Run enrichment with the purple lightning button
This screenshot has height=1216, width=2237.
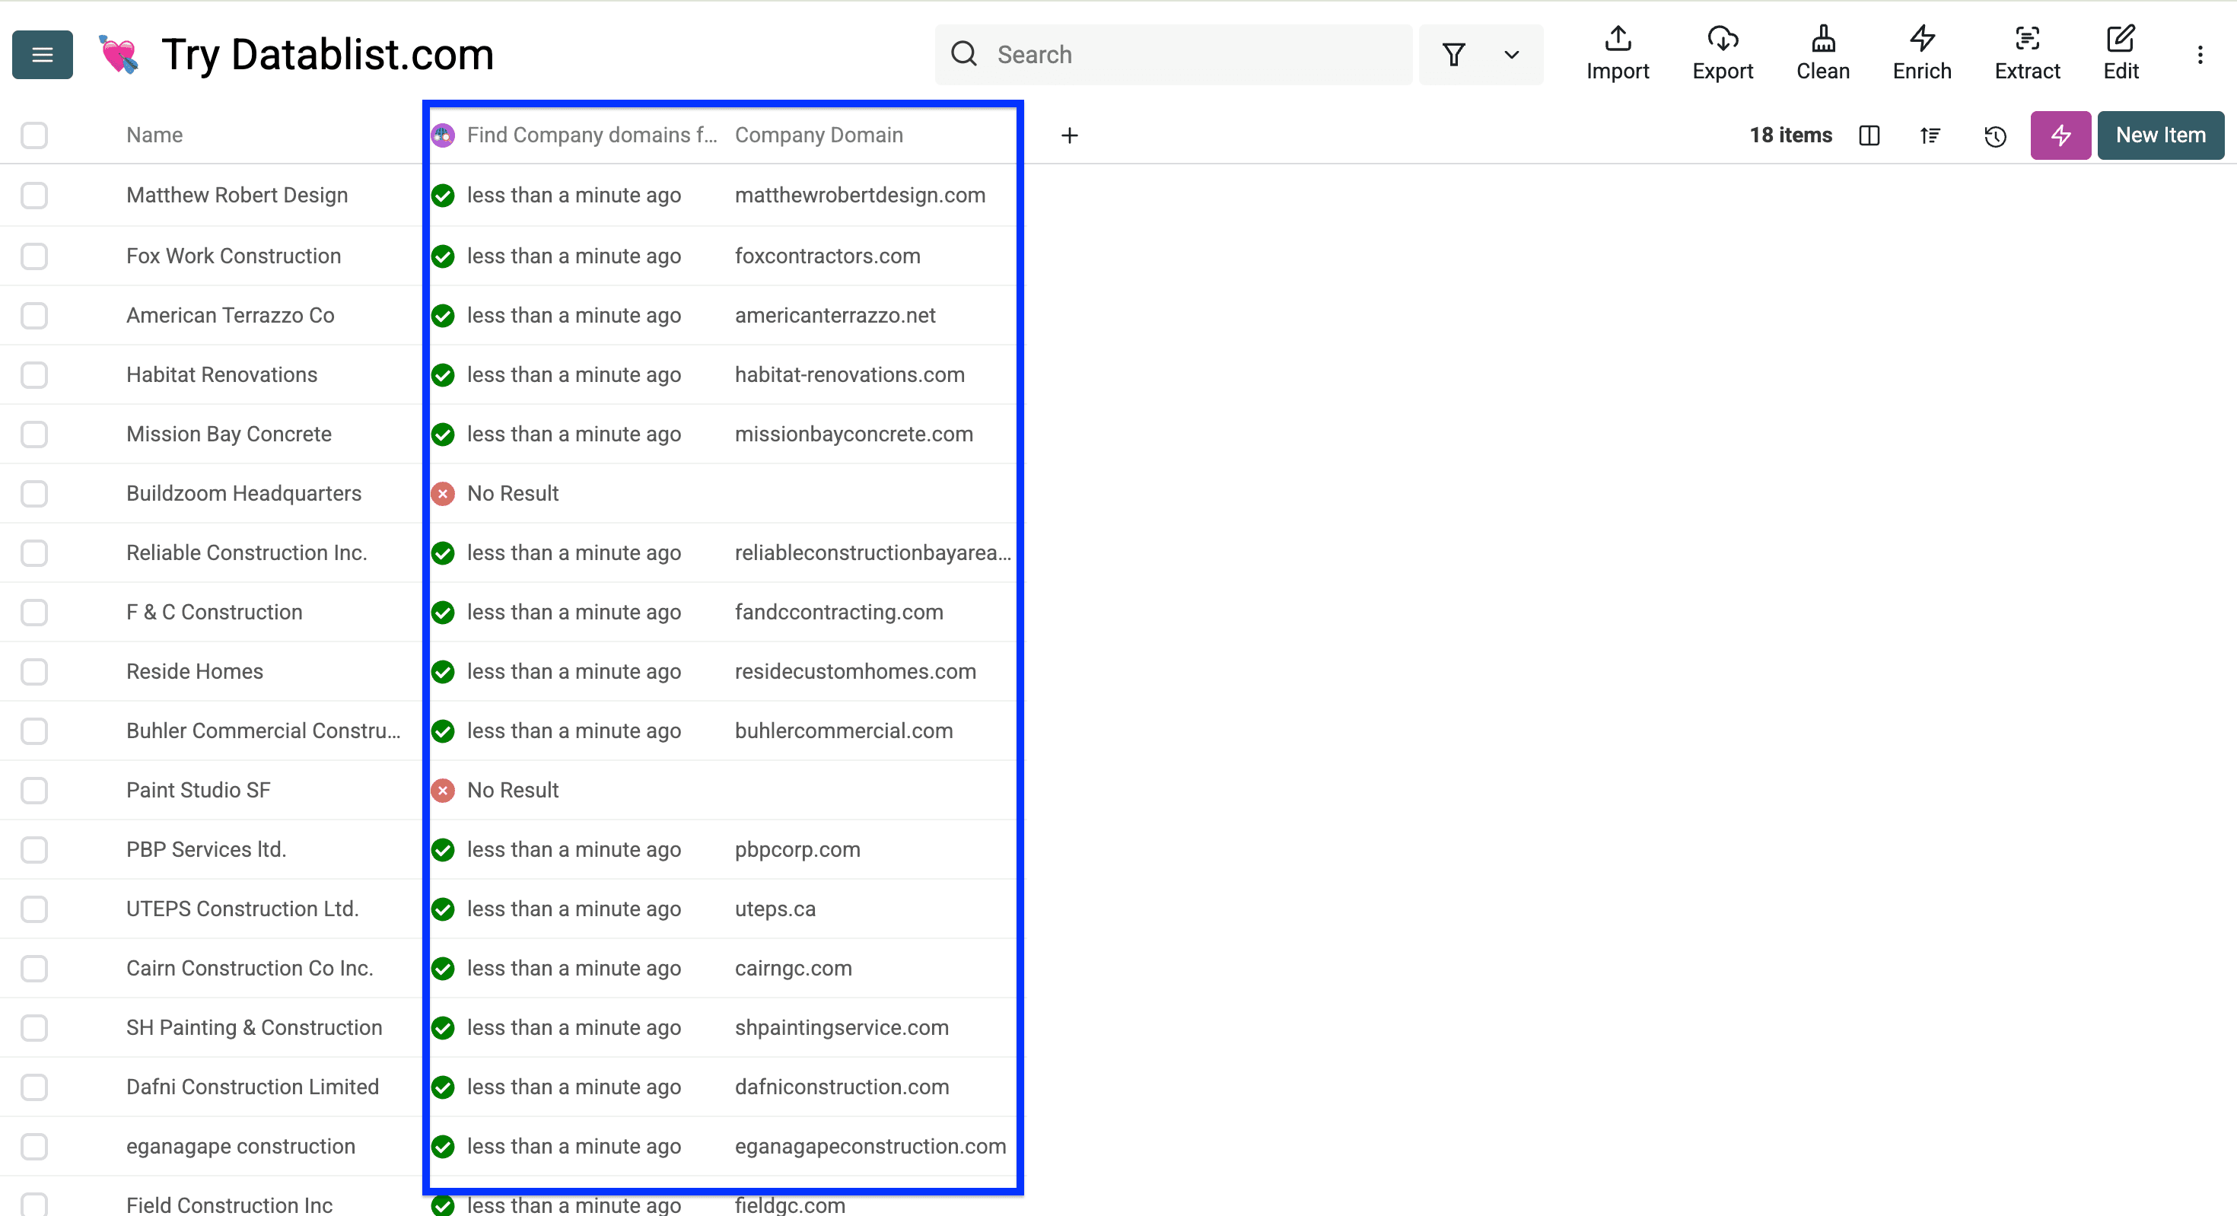coord(2060,135)
